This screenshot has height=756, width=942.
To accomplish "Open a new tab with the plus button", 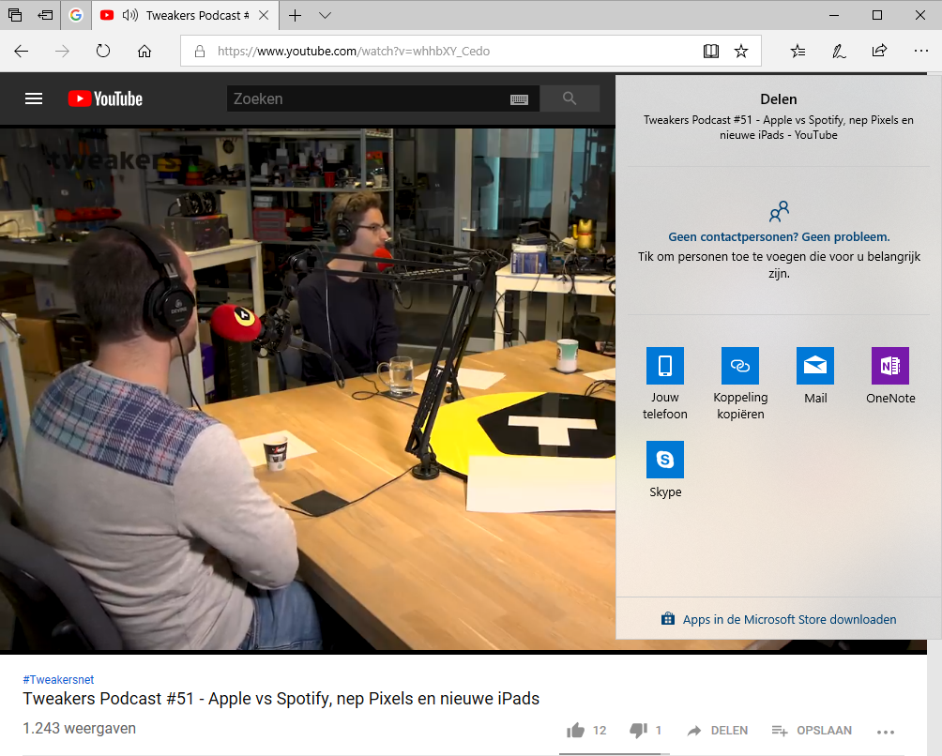I will point(295,15).
